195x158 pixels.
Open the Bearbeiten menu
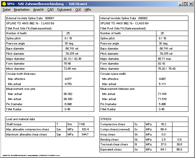click(x=22, y=10)
